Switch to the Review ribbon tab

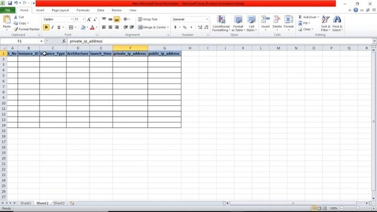coord(117,10)
